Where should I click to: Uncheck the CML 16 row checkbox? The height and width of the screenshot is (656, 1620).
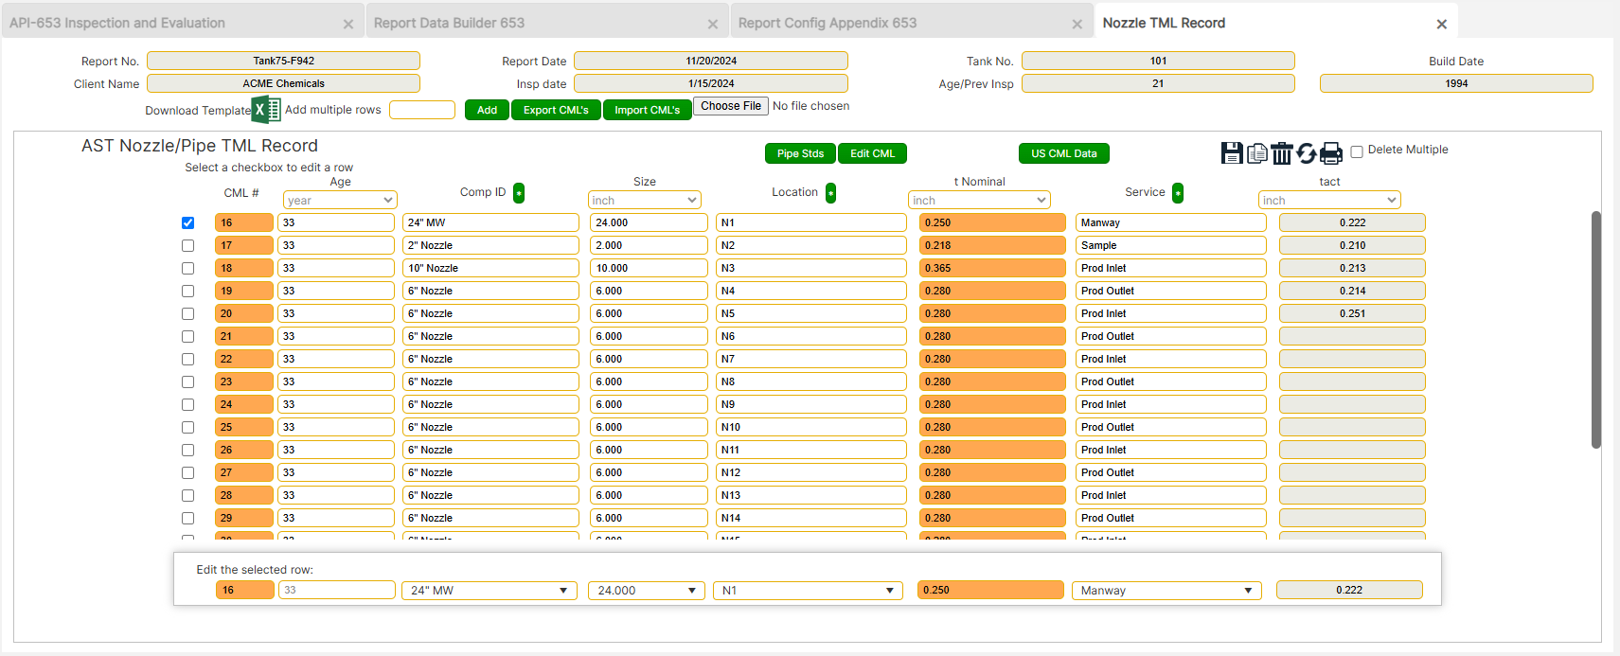pos(187,223)
